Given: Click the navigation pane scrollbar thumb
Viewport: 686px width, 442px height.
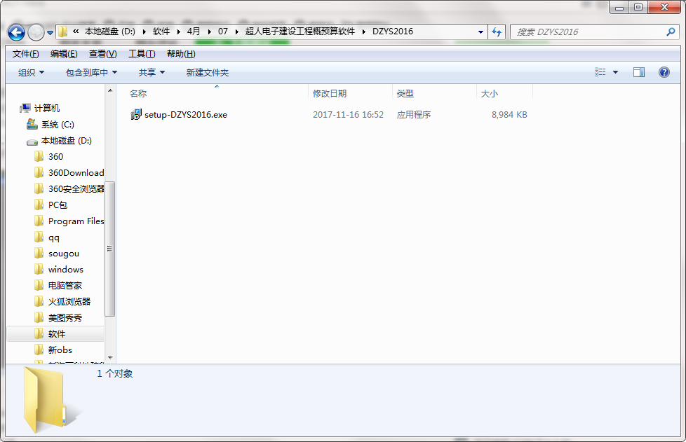Looking at the screenshot, I should pyautogui.click(x=110, y=249).
